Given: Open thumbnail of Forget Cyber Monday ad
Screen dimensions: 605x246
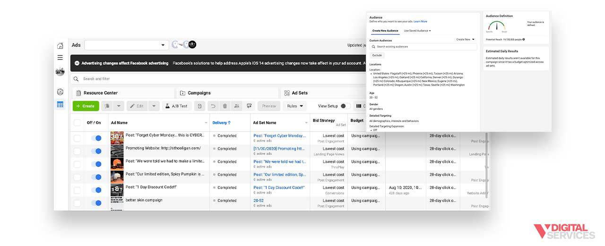Looking at the screenshot, I should 117,138.
